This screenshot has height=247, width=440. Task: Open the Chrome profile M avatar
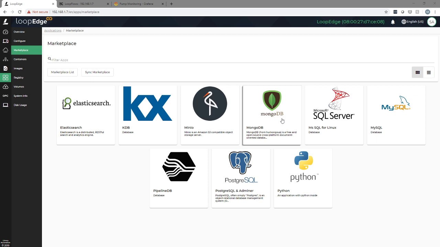tap(428, 12)
